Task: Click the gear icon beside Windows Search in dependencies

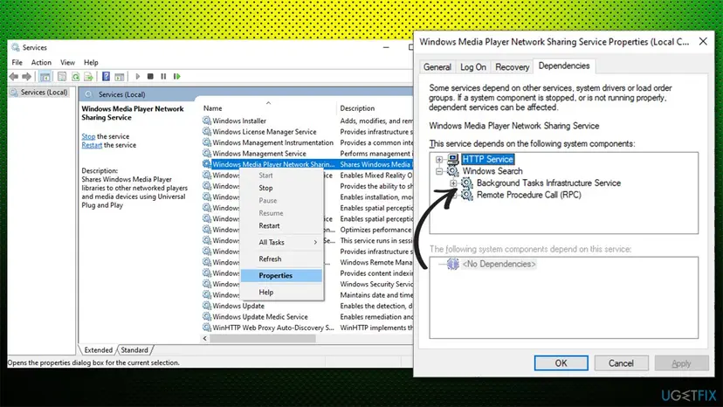Action: coord(453,171)
